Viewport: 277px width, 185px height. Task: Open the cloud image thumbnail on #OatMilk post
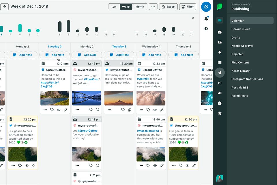151,98
